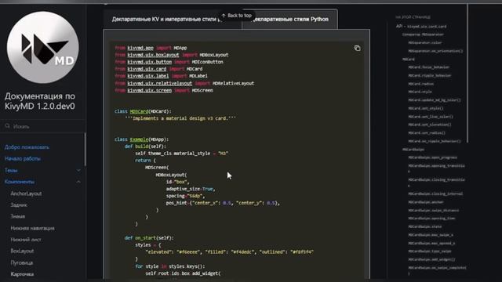Open the 'Задник' component page
Screen dimensions: 502x282
19,205
